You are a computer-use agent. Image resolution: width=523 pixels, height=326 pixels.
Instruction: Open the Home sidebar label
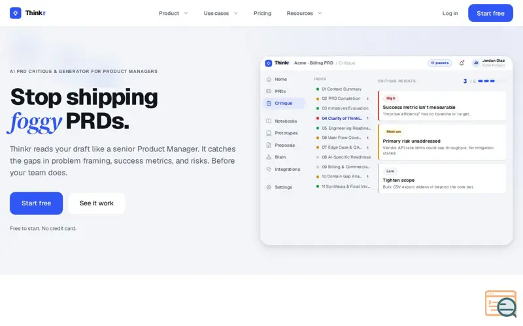click(x=281, y=79)
